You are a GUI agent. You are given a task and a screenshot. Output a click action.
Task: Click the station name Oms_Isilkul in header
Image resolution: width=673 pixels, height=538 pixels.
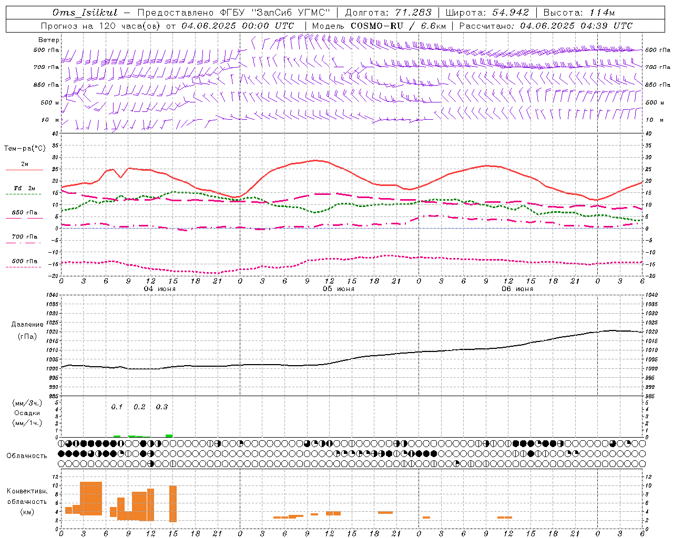tap(85, 13)
